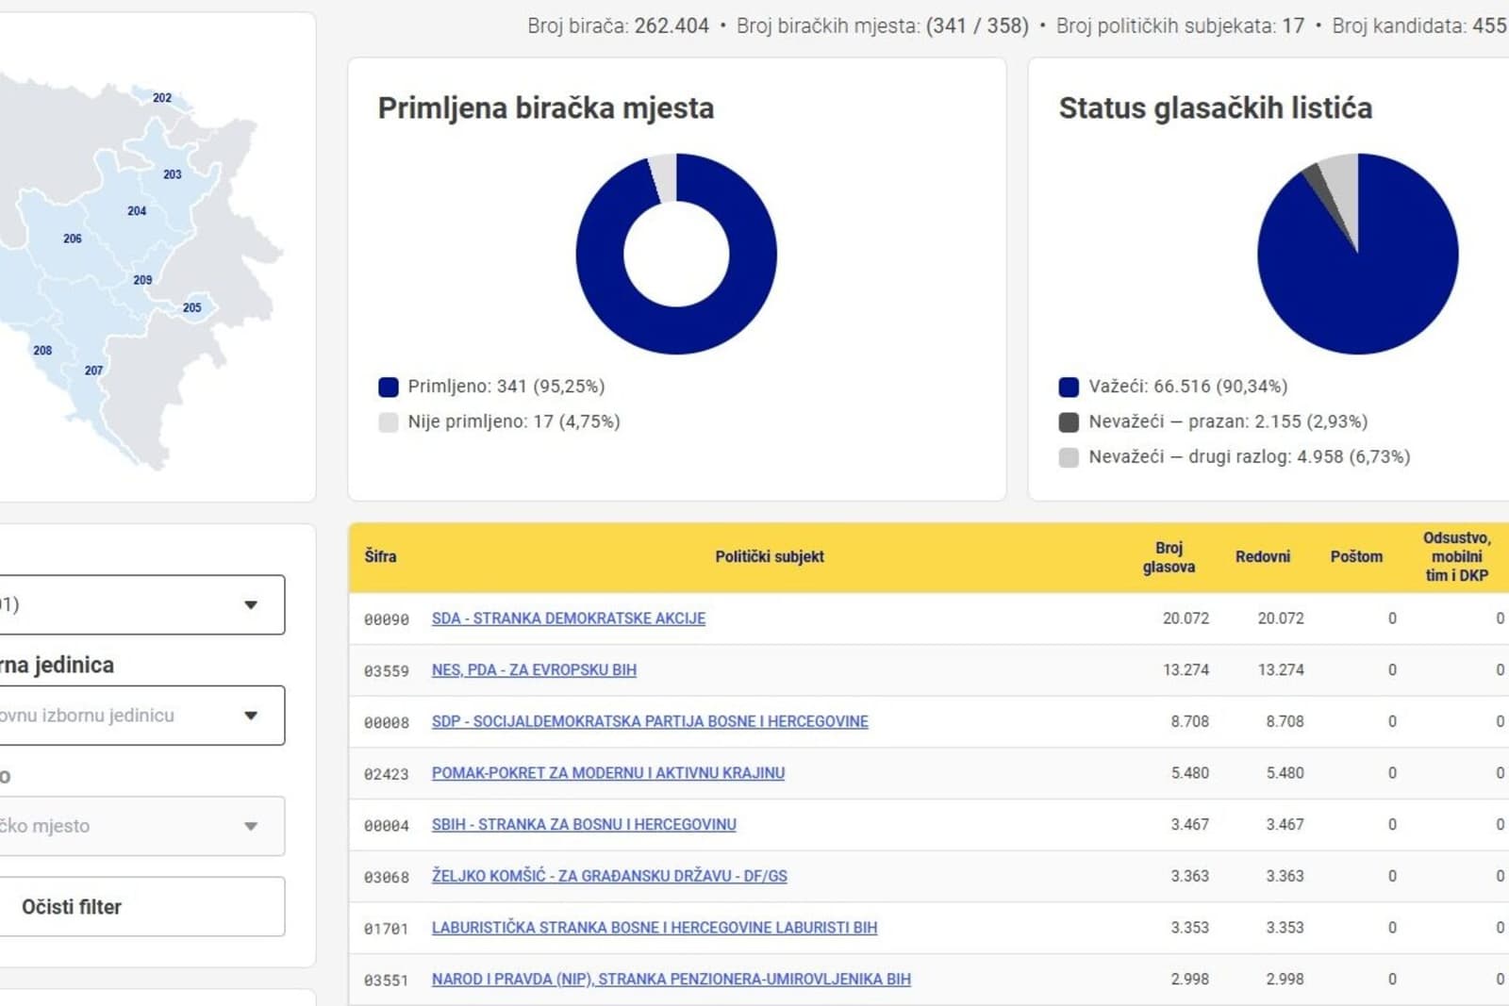
Task: Select electoral unit 208 on the map
Action: click(42, 351)
